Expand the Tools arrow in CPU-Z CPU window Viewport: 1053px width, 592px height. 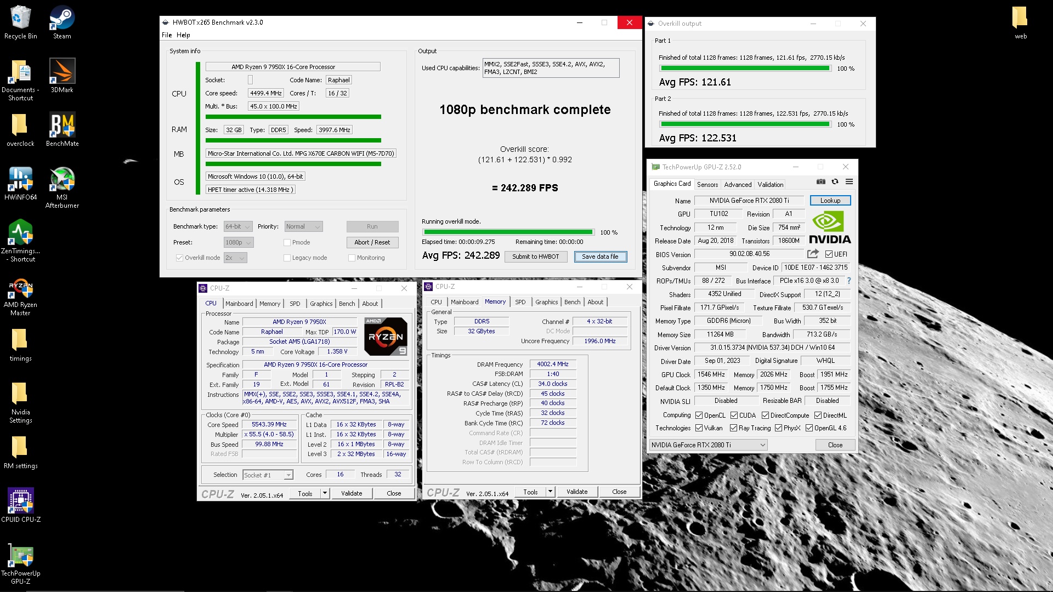pyautogui.click(x=325, y=493)
